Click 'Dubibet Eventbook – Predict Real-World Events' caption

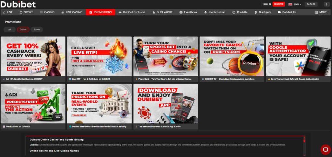(99, 127)
